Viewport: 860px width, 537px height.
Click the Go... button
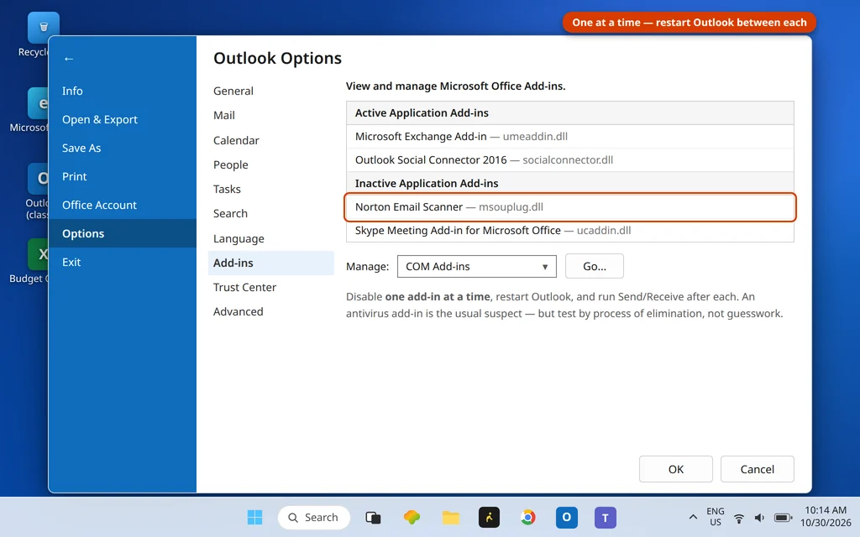tap(595, 266)
